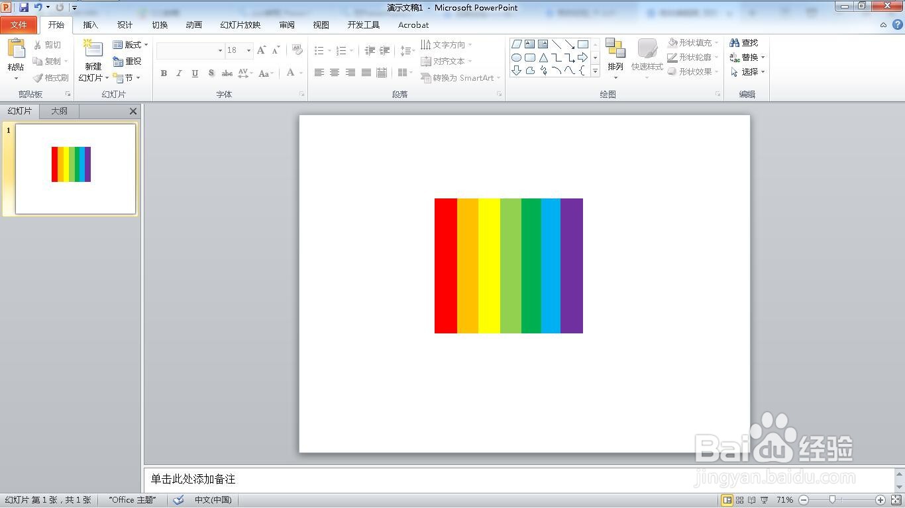Image resolution: width=905 pixels, height=508 pixels.
Task: Open the File (文件) tab
Action: [x=19, y=25]
